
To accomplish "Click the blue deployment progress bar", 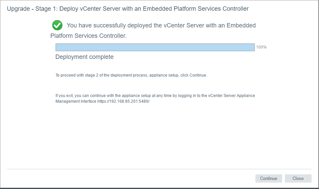I will click(x=155, y=47).
